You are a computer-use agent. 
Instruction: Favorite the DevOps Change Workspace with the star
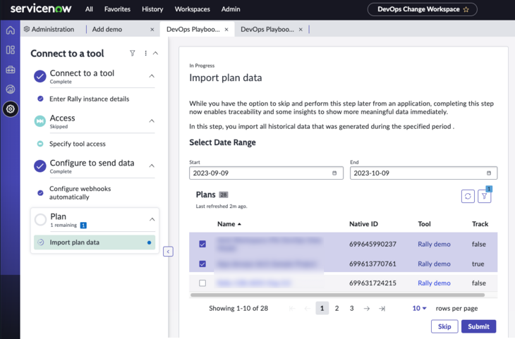pos(466,10)
